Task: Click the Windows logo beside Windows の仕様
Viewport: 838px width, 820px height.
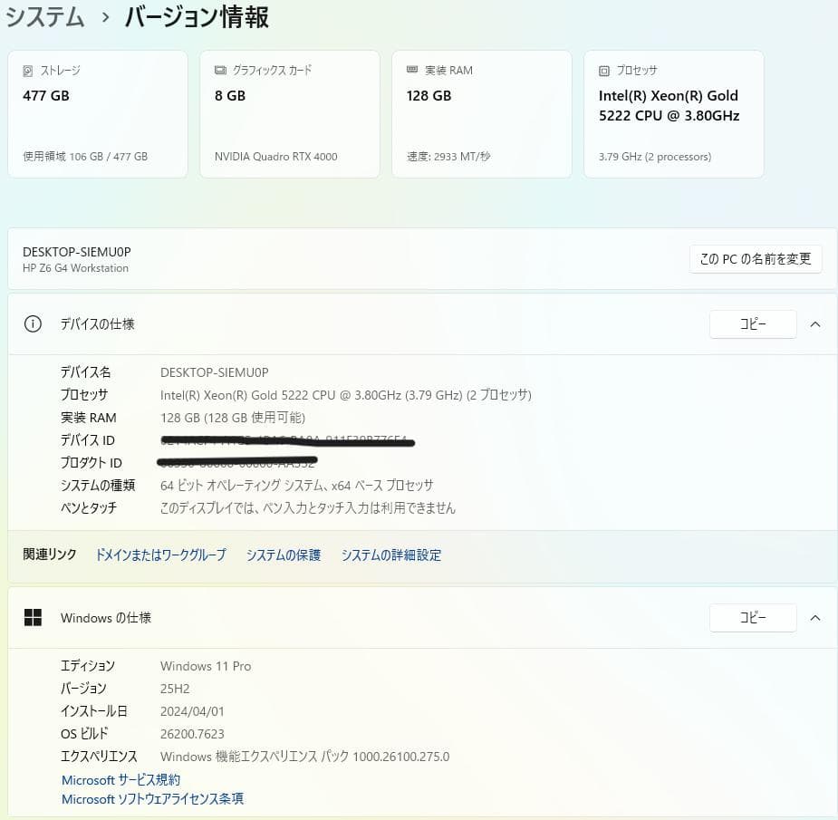Action: pos(34,617)
